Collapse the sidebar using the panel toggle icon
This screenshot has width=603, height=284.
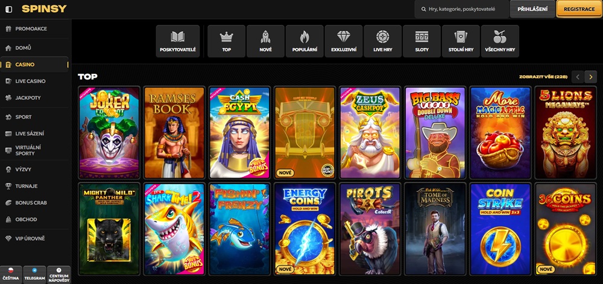point(9,9)
